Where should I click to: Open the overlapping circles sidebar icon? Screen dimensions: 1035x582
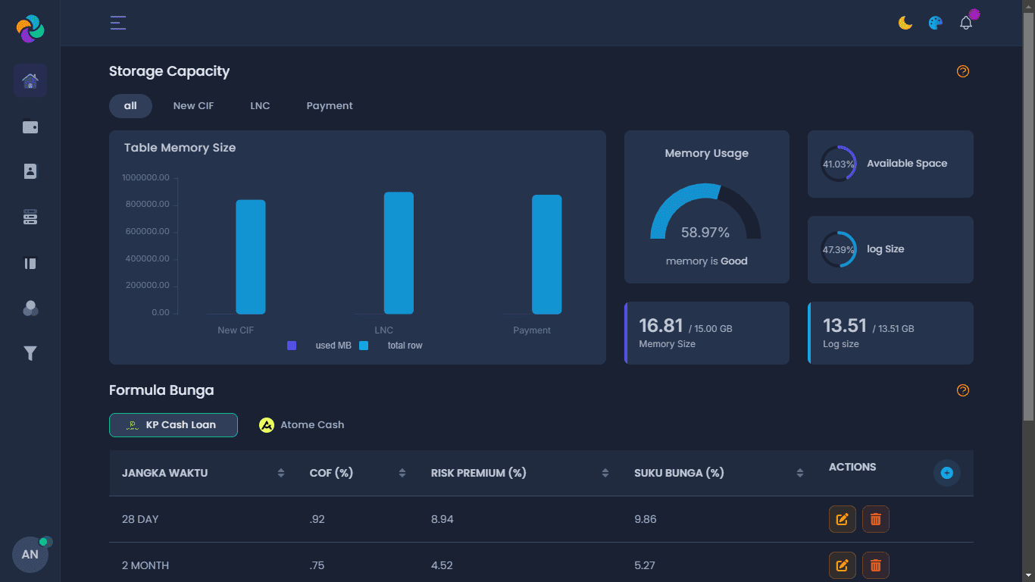(30, 308)
